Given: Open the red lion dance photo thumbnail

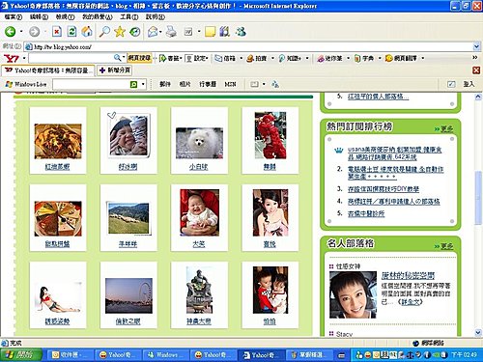Looking at the screenshot, I should pos(270,135).
